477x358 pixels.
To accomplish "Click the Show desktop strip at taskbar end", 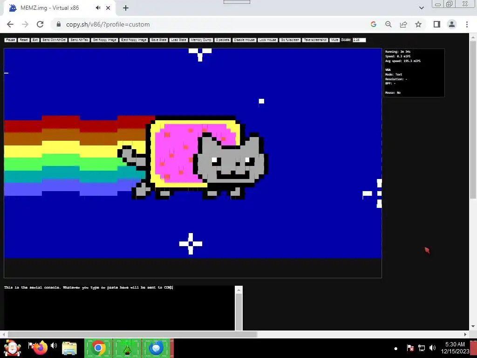I will tap(474, 348).
